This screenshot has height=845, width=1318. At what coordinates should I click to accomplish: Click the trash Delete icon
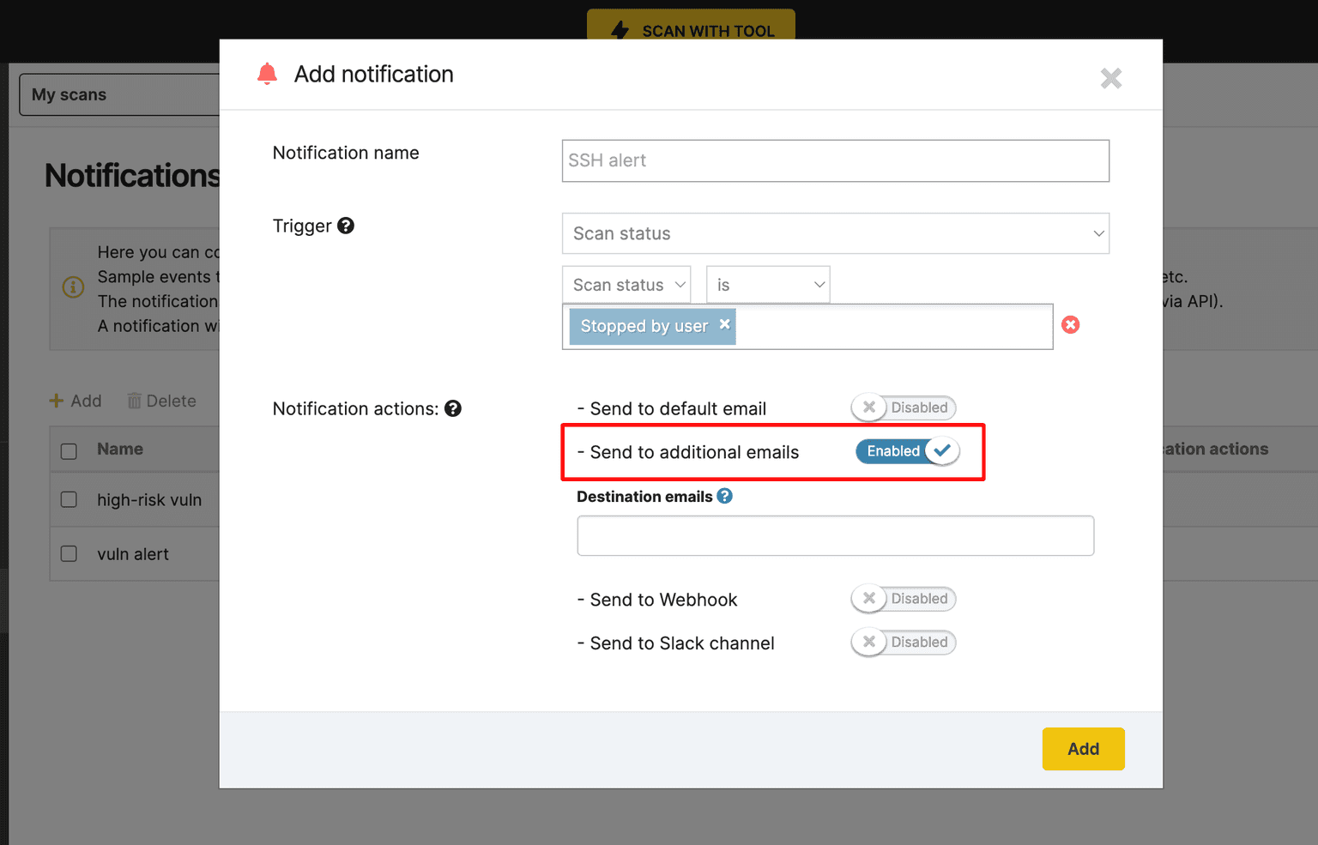[x=135, y=401]
